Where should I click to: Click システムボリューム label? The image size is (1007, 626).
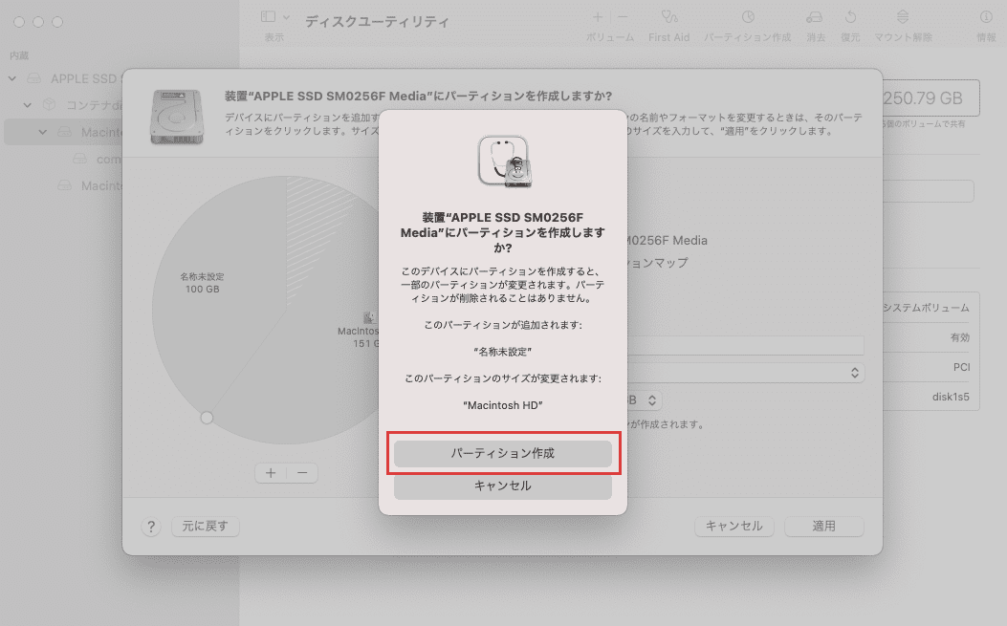point(926,308)
